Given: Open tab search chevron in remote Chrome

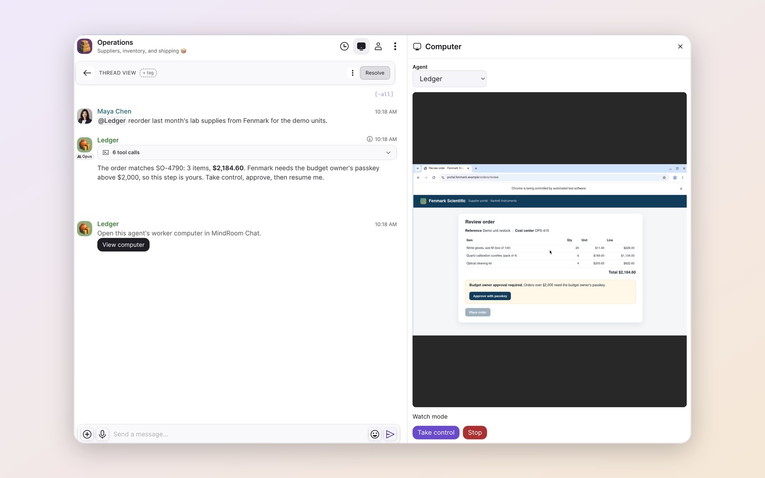Looking at the screenshot, I should [x=417, y=168].
